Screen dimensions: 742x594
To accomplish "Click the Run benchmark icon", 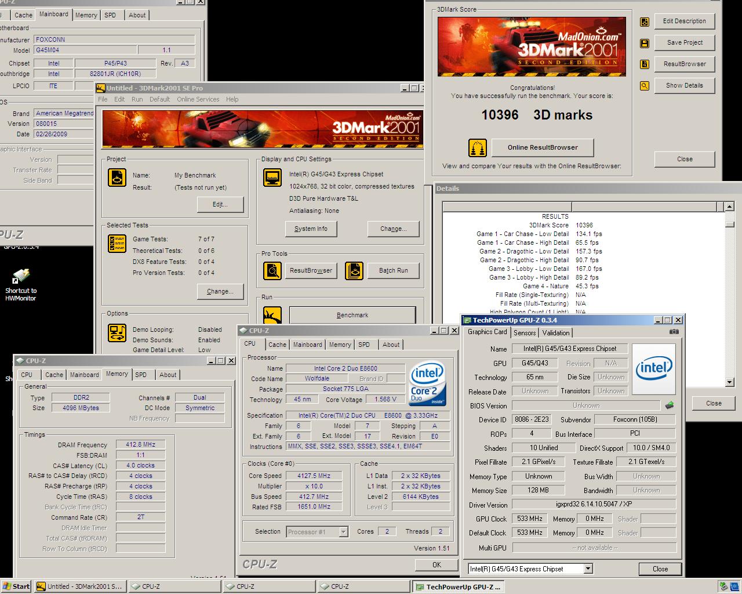I will click(272, 315).
